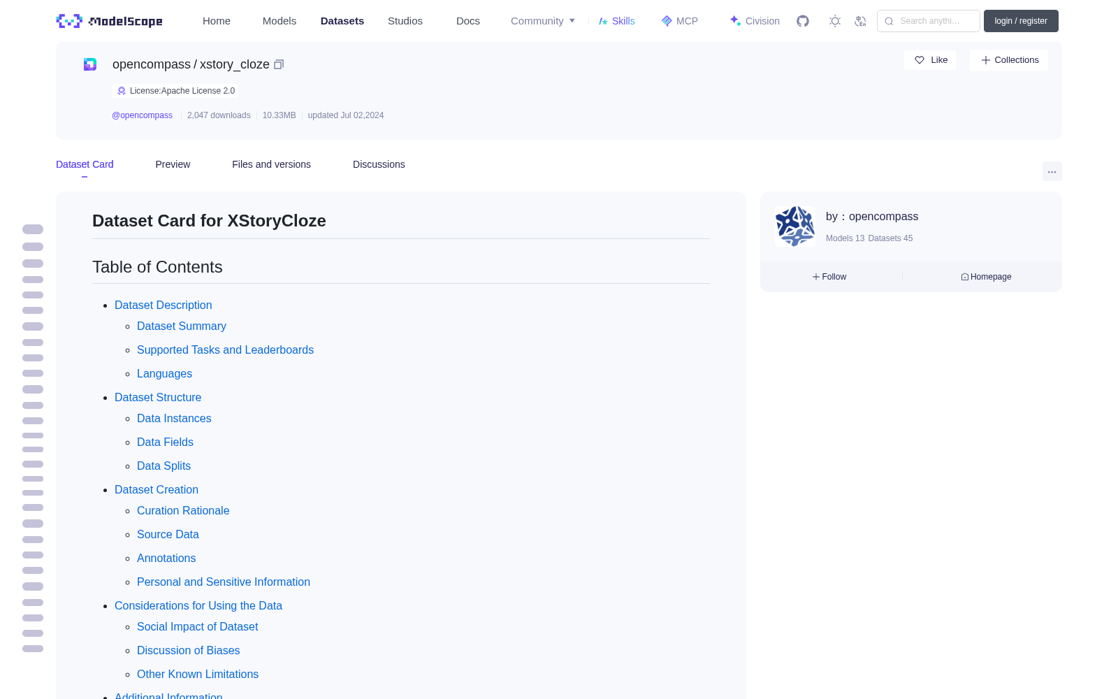
Task: Click the opencompass owner name in title
Action: point(152,64)
